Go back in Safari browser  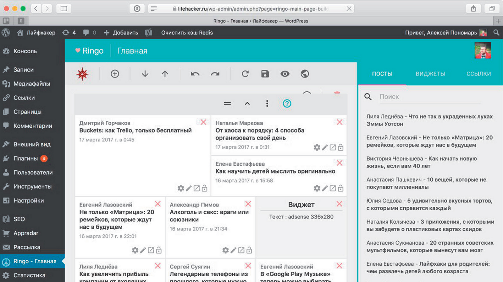tap(36, 9)
